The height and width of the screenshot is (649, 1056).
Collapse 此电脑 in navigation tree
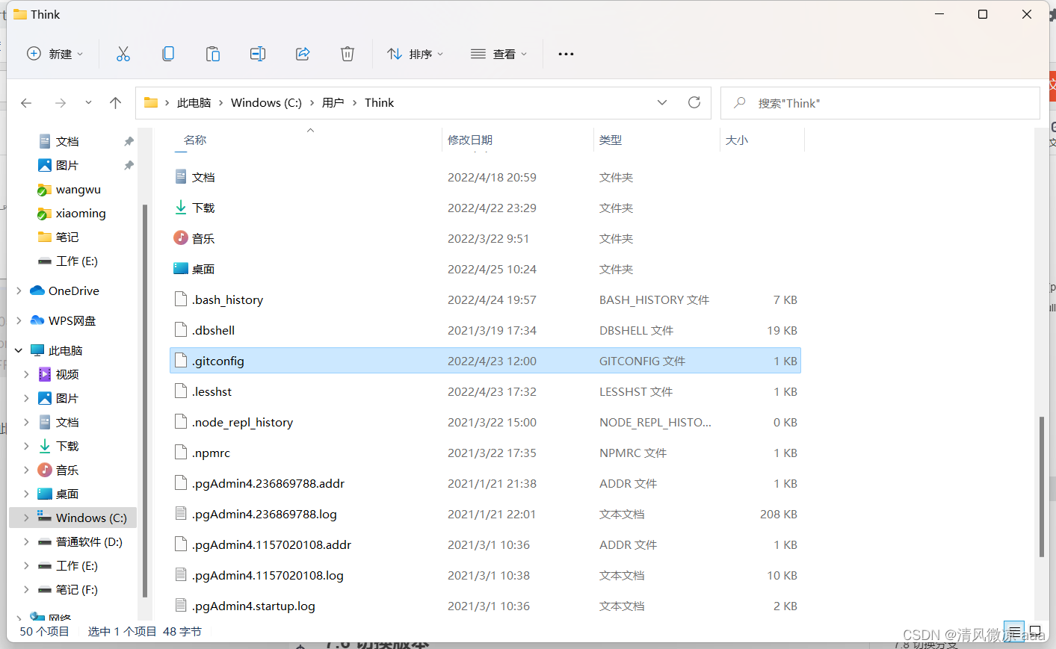tap(19, 350)
